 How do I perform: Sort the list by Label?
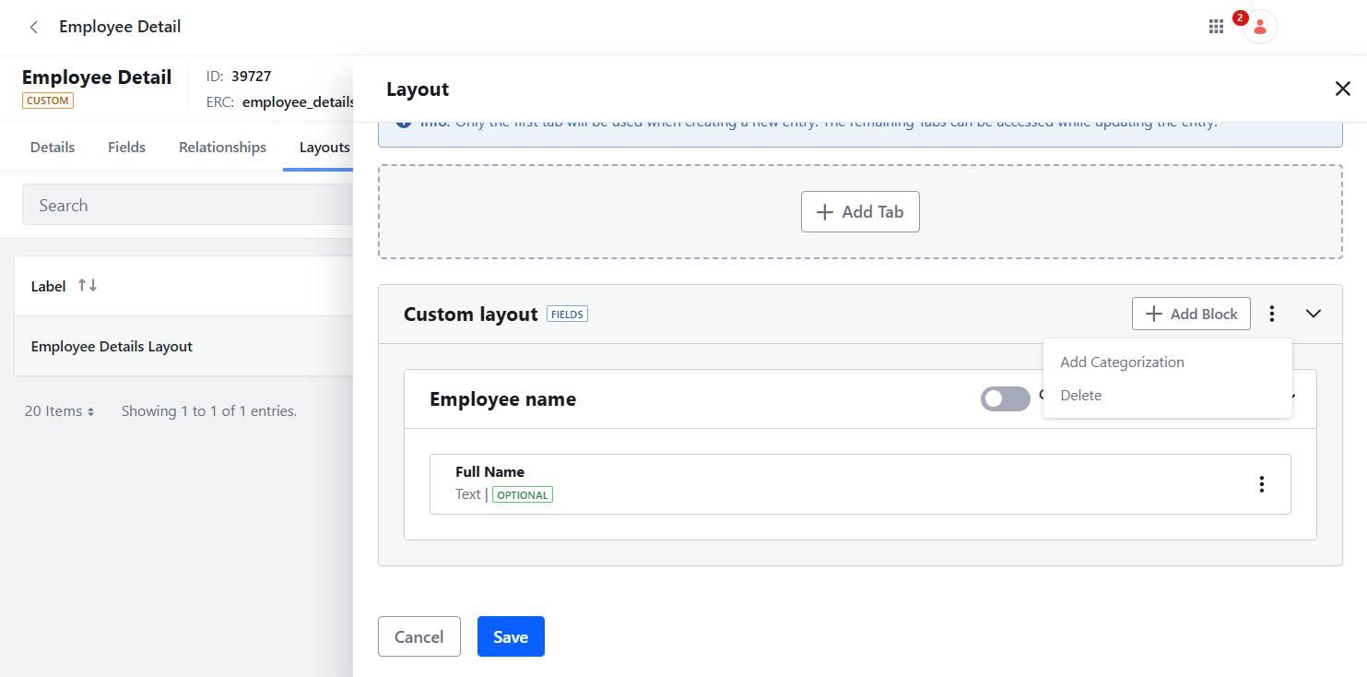tap(88, 286)
